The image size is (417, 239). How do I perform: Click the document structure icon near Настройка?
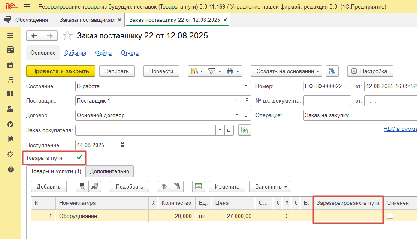(x=333, y=71)
